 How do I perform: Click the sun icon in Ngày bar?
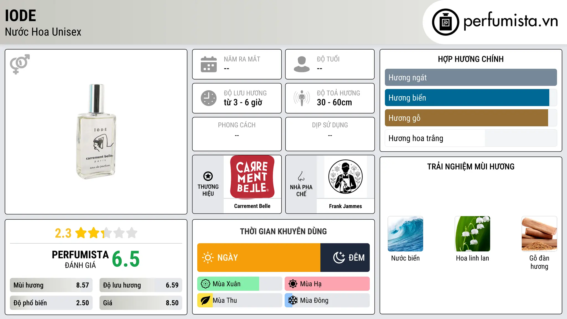(x=208, y=258)
